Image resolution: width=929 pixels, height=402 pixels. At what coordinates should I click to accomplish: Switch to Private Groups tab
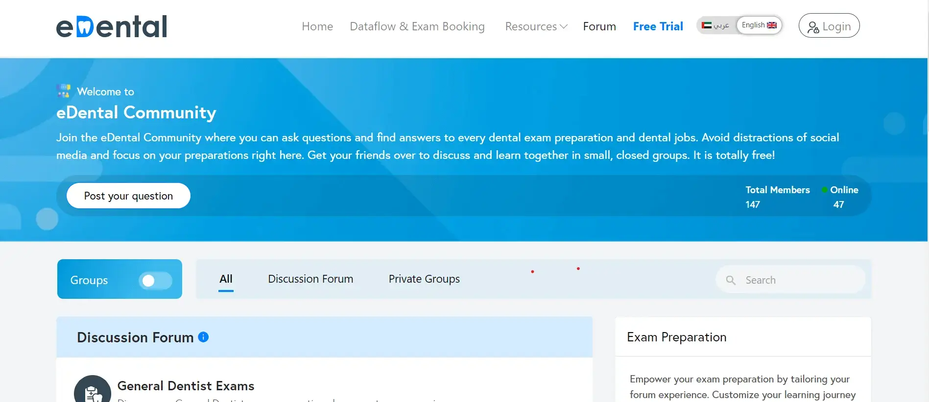[424, 279]
